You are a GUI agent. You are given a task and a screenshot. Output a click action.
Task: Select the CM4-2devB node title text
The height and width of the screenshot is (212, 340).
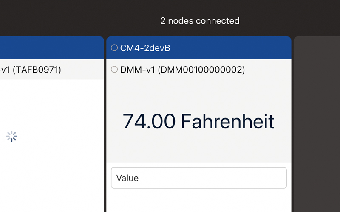[145, 48]
